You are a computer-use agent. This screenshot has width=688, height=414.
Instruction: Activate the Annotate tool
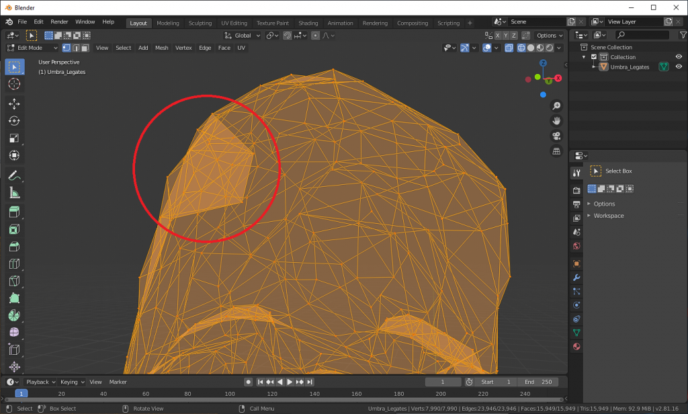(x=14, y=175)
